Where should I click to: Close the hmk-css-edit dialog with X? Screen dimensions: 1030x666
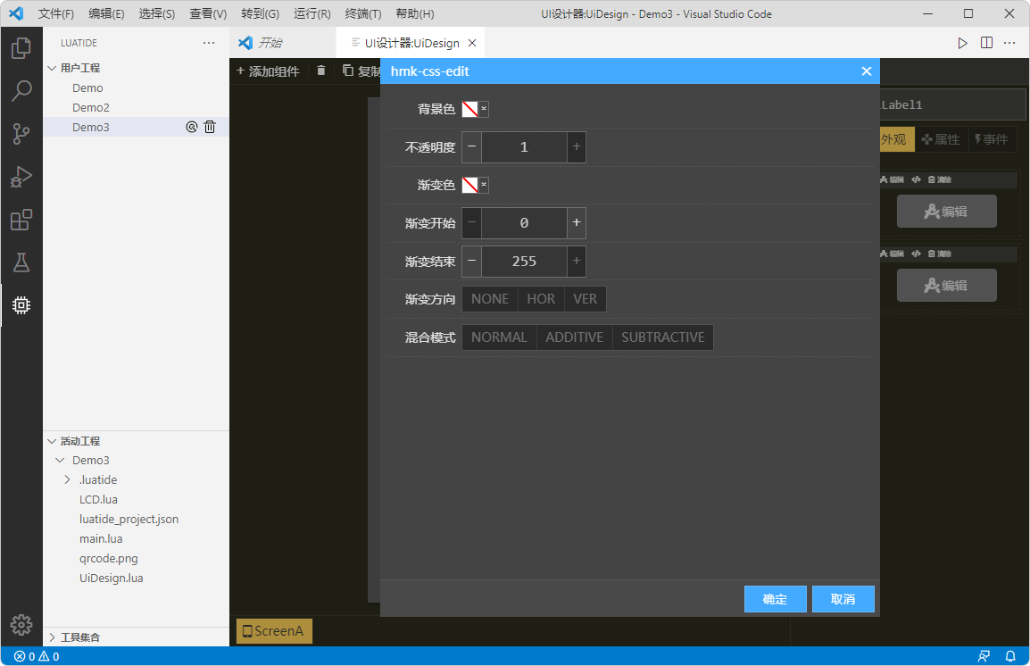(x=867, y=71)
